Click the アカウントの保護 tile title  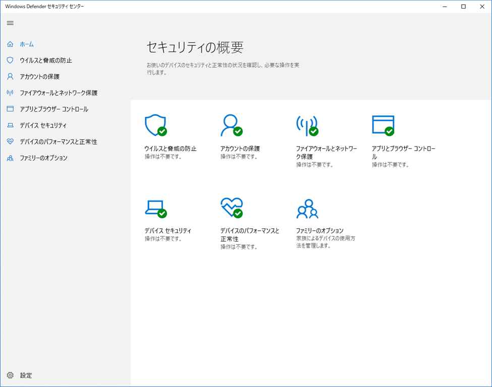click(x=240, y=149)
